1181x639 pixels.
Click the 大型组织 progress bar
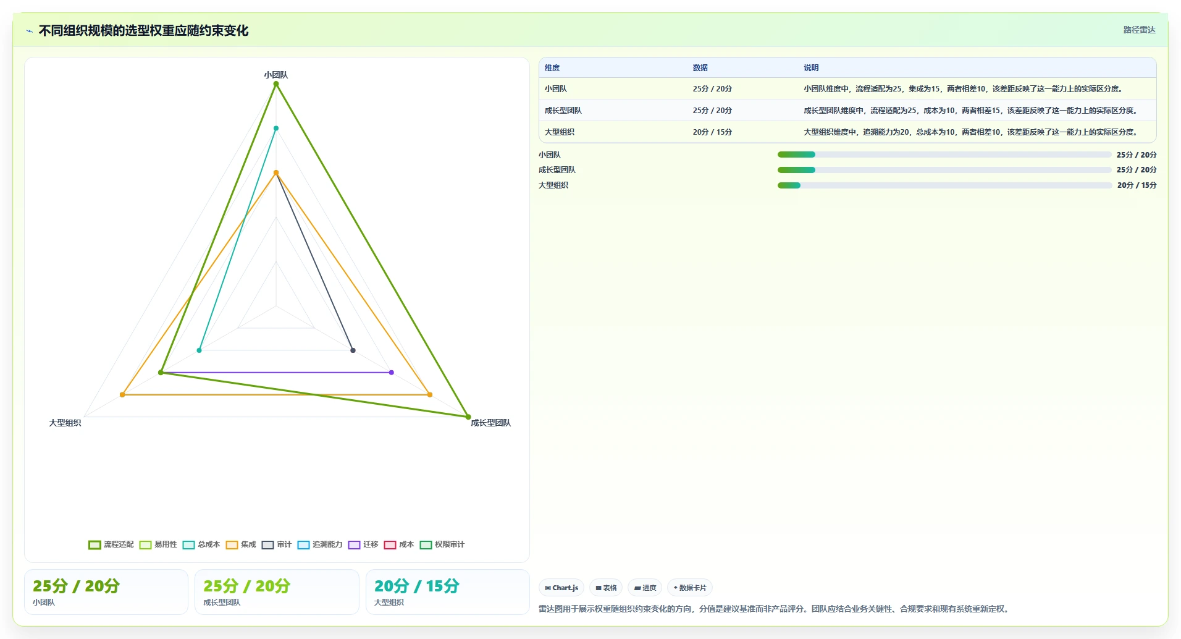click(x=944, y=185)
